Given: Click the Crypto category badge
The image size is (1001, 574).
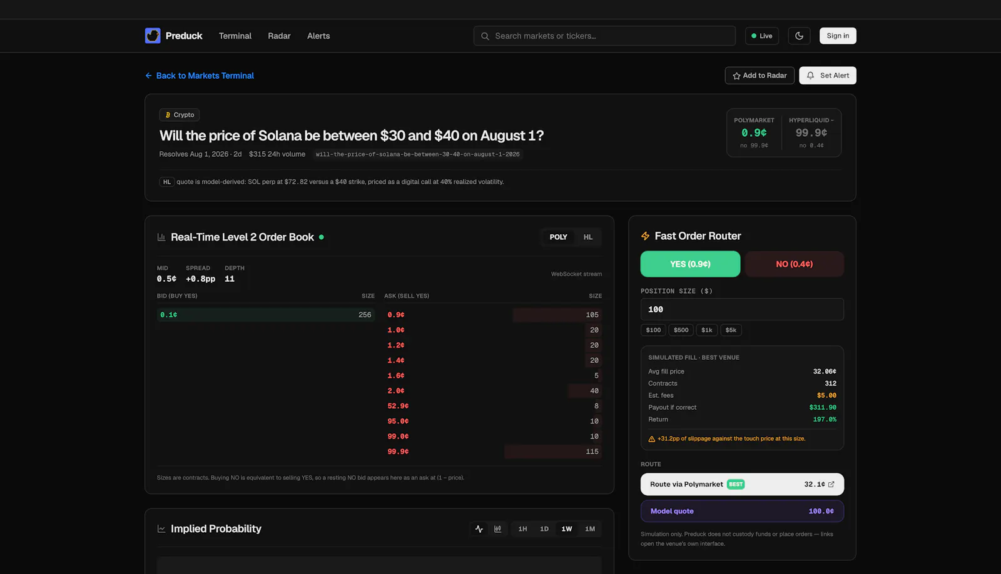Looking at the screenshot, I should pyautogui.click(x=180, y=115).
